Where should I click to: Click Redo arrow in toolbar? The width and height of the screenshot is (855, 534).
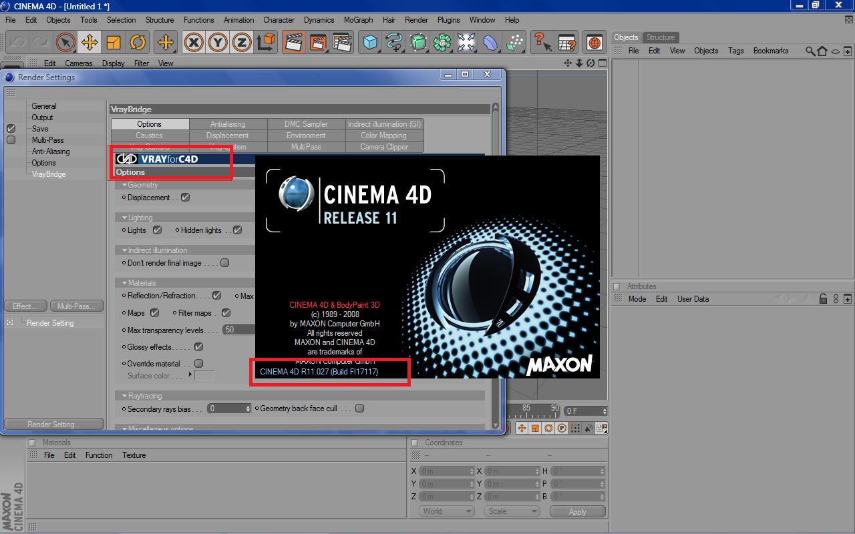coord(41,43)
